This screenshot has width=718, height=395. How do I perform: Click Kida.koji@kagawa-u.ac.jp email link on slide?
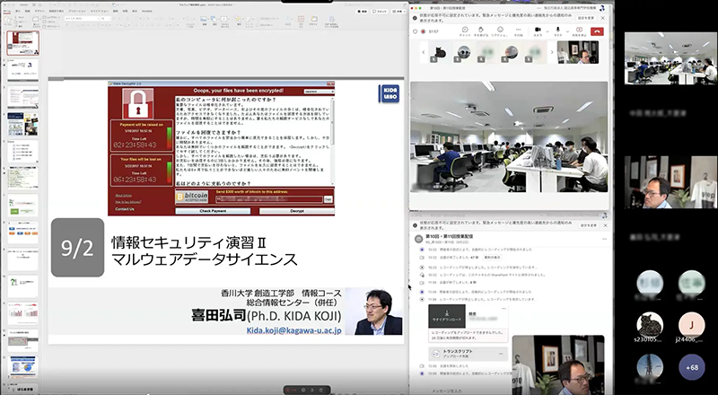pos(294,330)
